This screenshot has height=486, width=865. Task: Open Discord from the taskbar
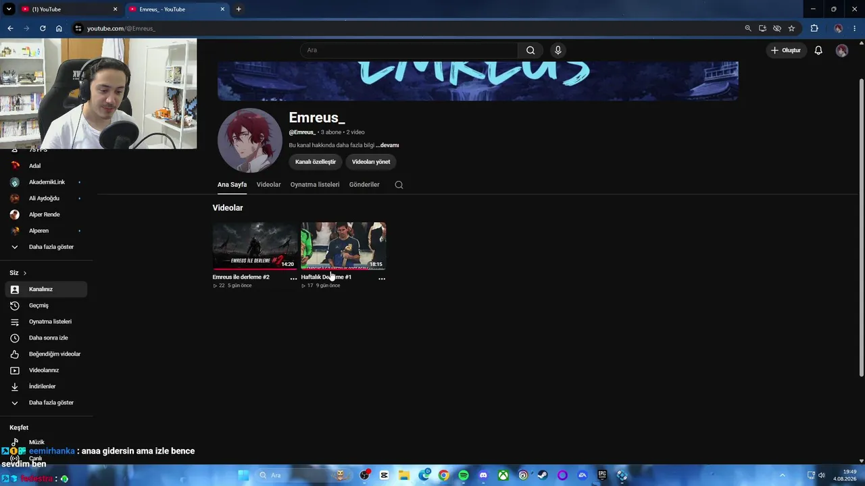click(483, 475)
